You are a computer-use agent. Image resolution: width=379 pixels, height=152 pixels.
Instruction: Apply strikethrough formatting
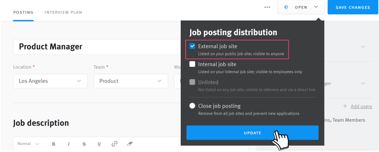84,144
